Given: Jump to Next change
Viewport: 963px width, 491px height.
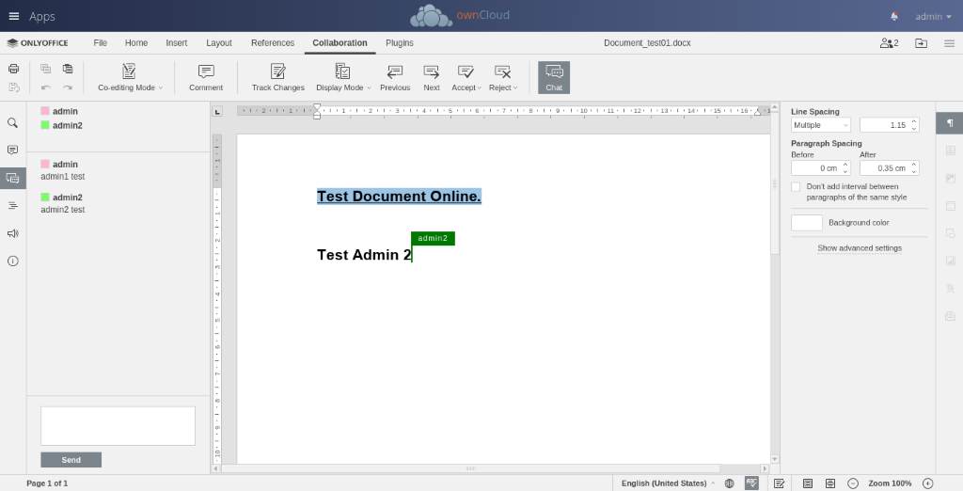Looking at the screenshot, I should tap(432, 77).
